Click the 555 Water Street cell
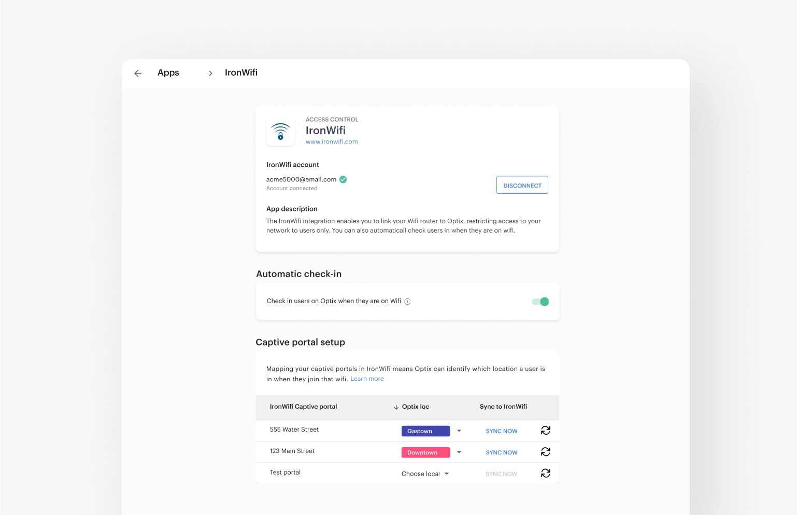Screen dimensions: 797x515 coord(294,430)
